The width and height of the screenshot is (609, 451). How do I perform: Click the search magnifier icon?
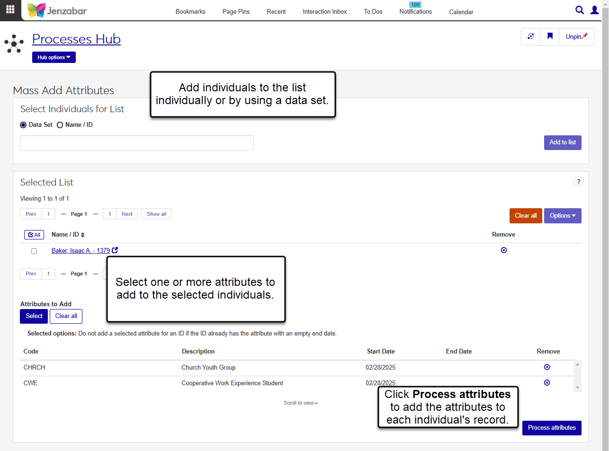tap(579, 10)
